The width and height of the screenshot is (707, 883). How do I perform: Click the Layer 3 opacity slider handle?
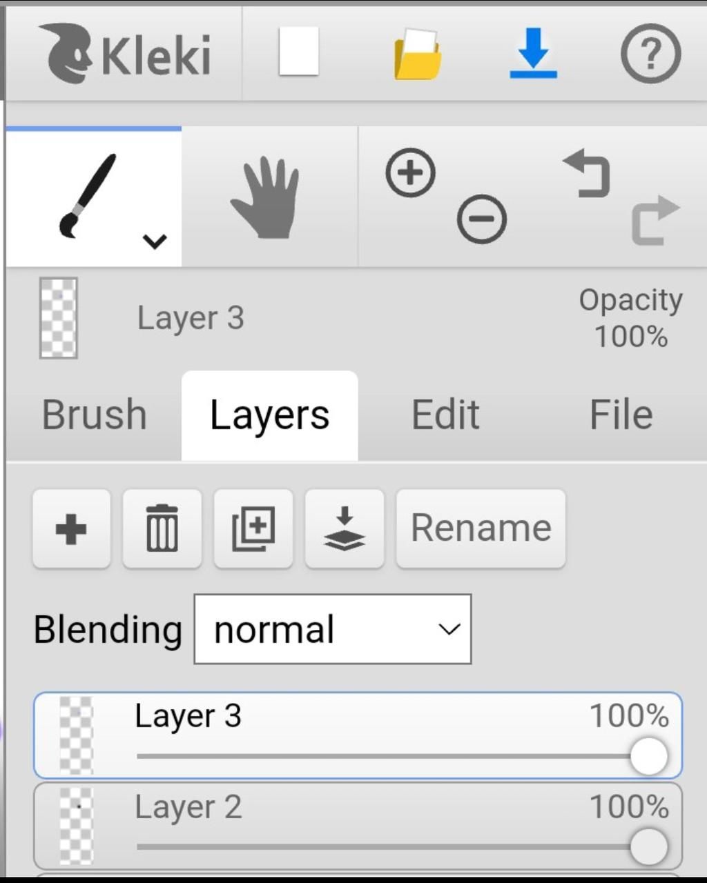pos(649,756)
